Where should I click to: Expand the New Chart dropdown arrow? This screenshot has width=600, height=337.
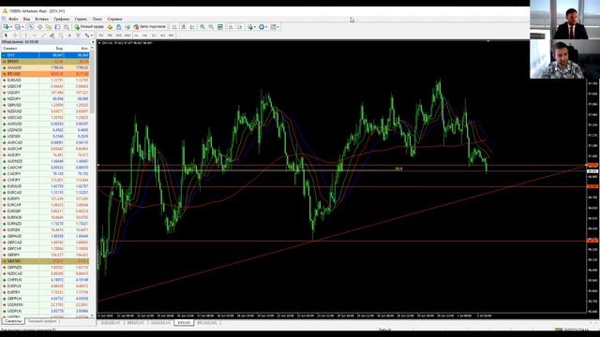click(x=11, y=27)
